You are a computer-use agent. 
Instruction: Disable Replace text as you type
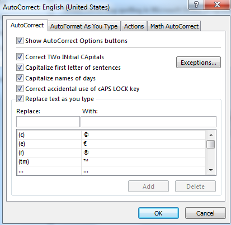(x=20, y=99)
